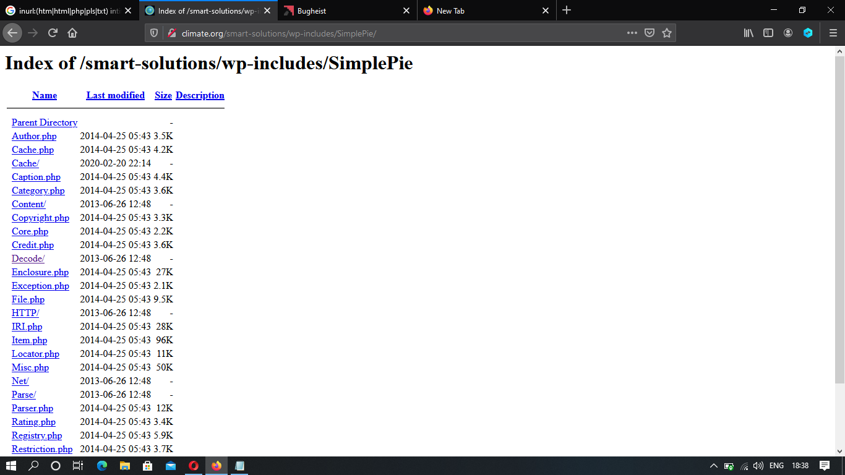
Task: Open Core.php file link
Action: click(x=30, y=231)
